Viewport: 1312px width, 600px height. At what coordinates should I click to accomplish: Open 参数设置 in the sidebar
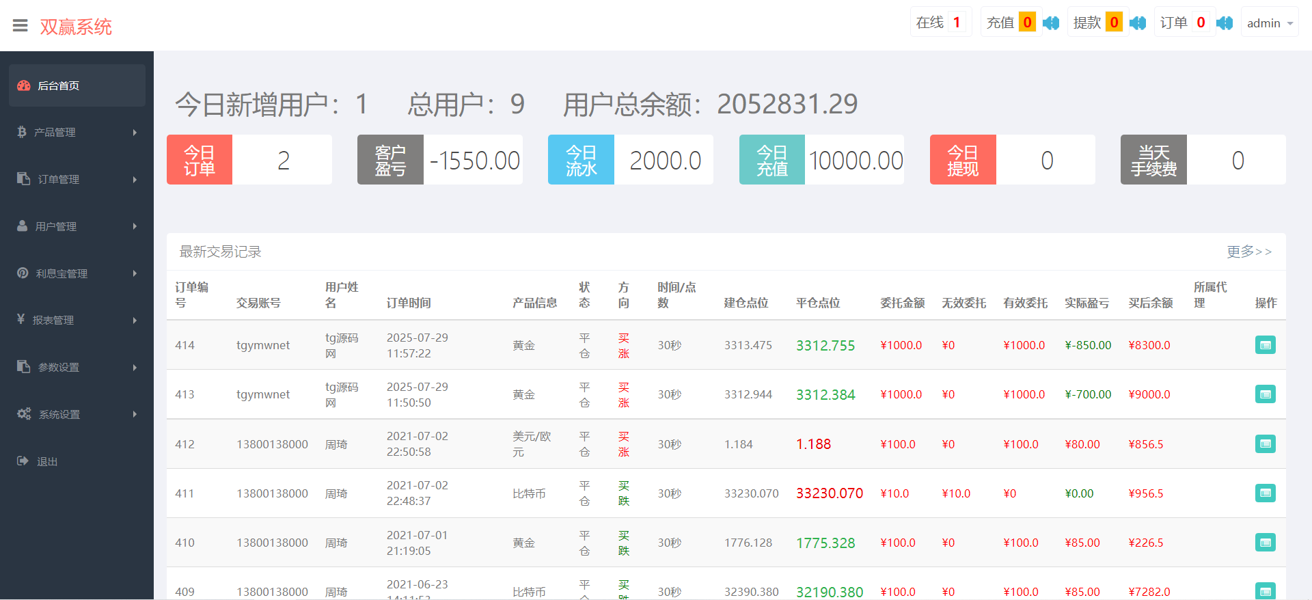pyautogui.click(x=77, y=367)
